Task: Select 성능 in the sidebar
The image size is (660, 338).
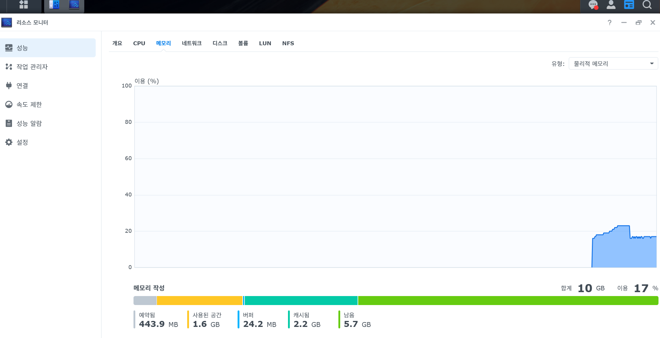Action: pos(48,48)
